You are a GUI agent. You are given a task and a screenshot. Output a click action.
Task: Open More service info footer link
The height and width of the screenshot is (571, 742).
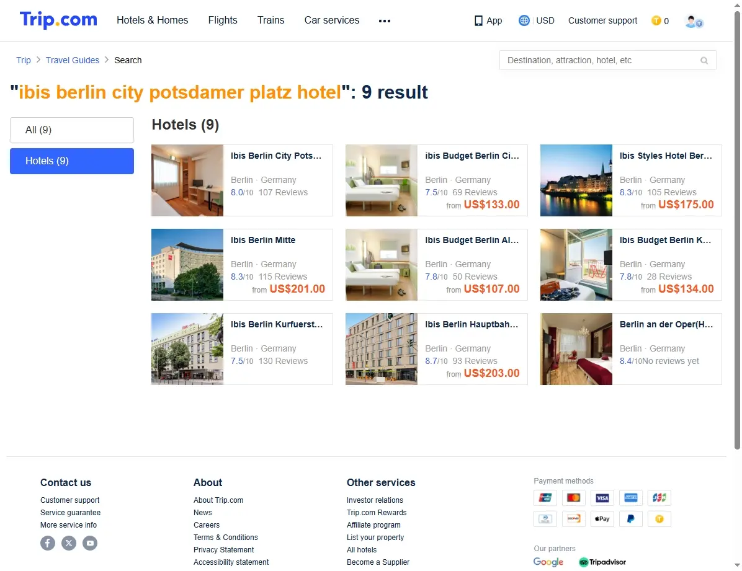69,525
